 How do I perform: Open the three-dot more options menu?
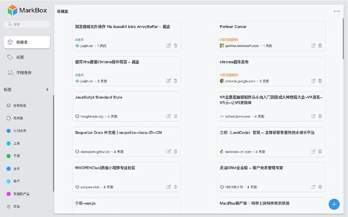pyautogui.click(x=337, y=11)
